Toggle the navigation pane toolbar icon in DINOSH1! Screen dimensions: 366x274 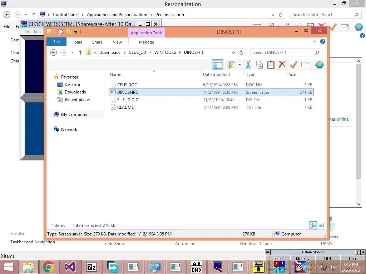[x=218, y=65]
